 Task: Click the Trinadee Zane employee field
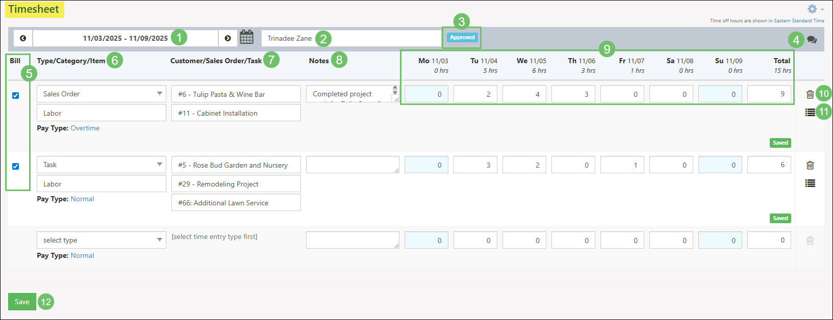click(352, 38)
